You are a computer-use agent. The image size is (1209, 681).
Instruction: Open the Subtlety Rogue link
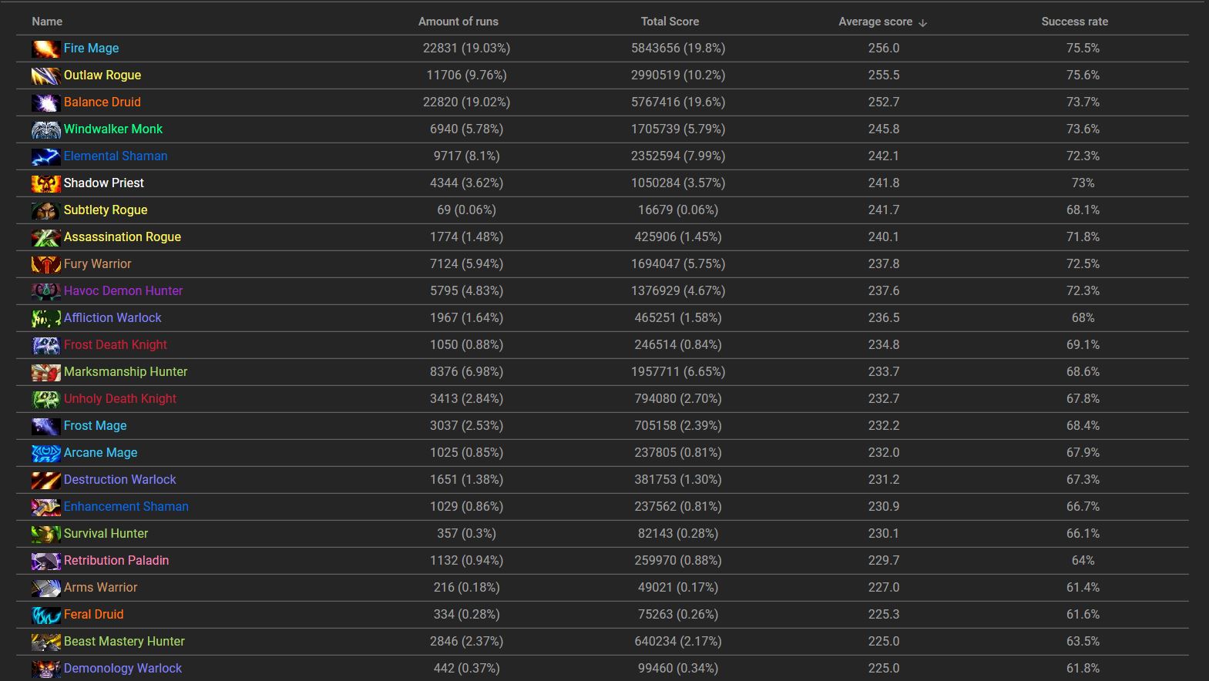pyautogui.click(x=106, y=210)
